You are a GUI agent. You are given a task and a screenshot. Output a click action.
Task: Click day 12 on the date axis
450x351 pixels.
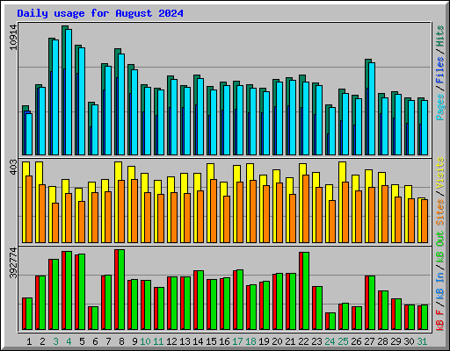171,341
